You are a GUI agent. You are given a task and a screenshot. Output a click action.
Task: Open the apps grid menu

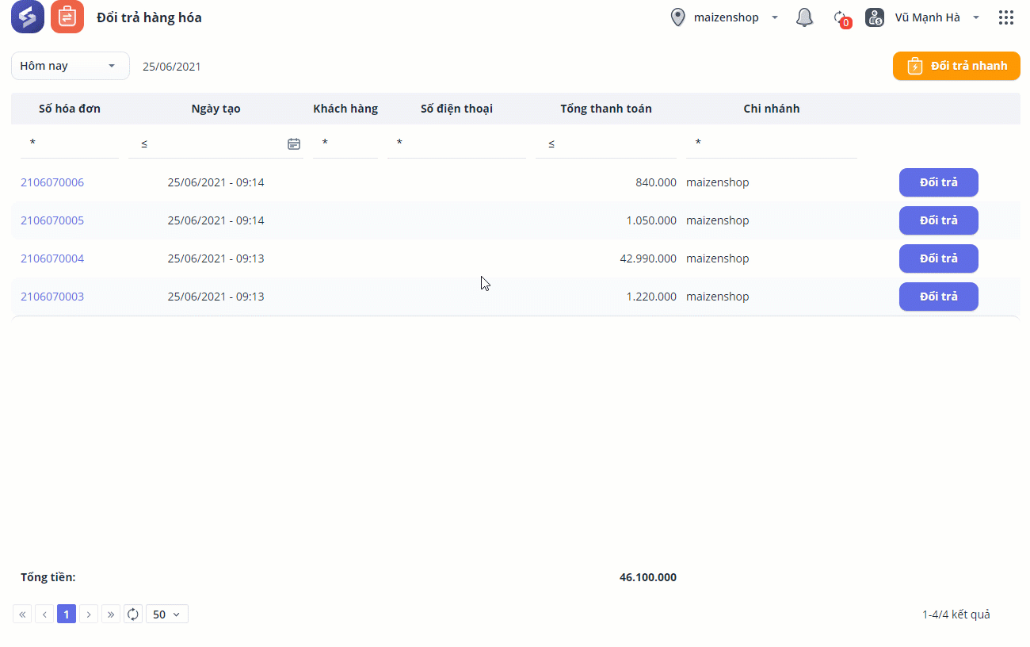click(x=1006, y=17)
